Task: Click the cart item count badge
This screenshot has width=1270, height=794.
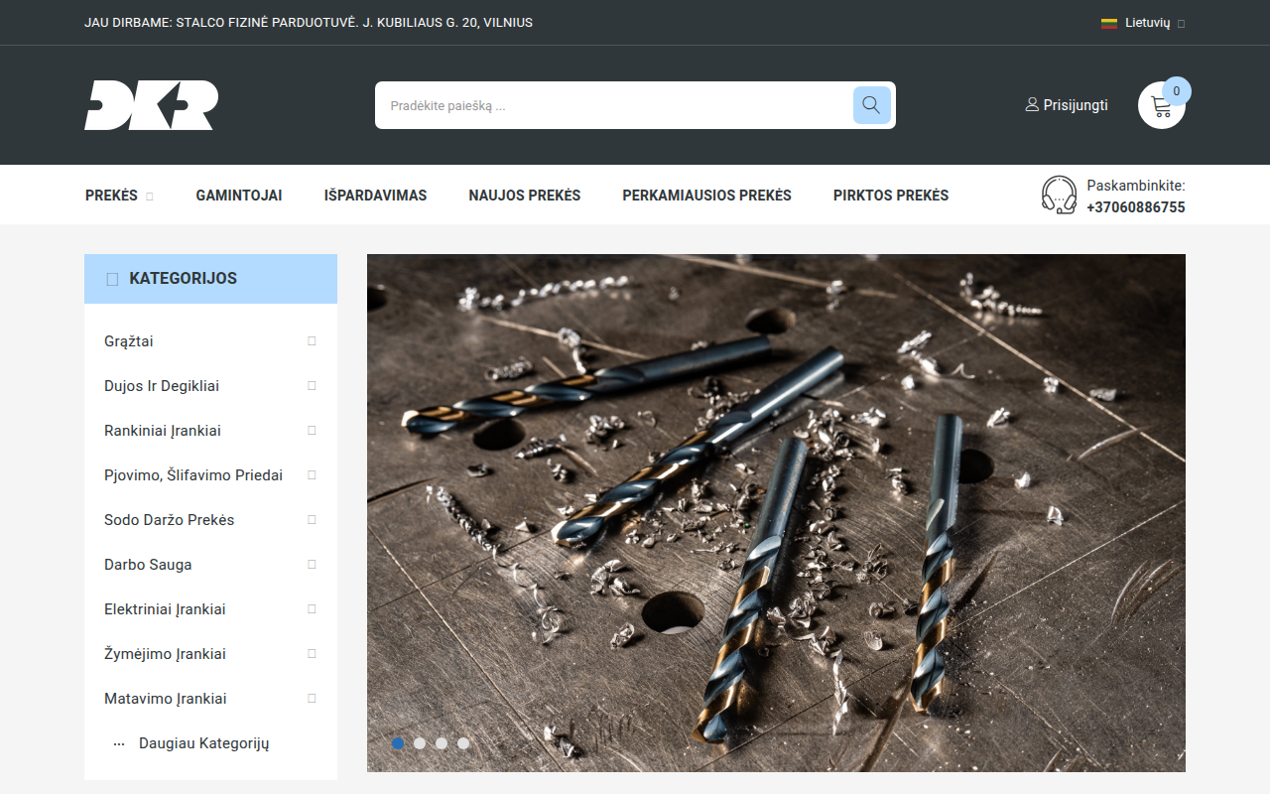Action: pos(1177,91)
